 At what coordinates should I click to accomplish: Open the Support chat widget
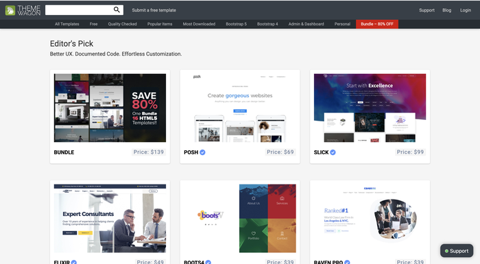pos(457,251)
